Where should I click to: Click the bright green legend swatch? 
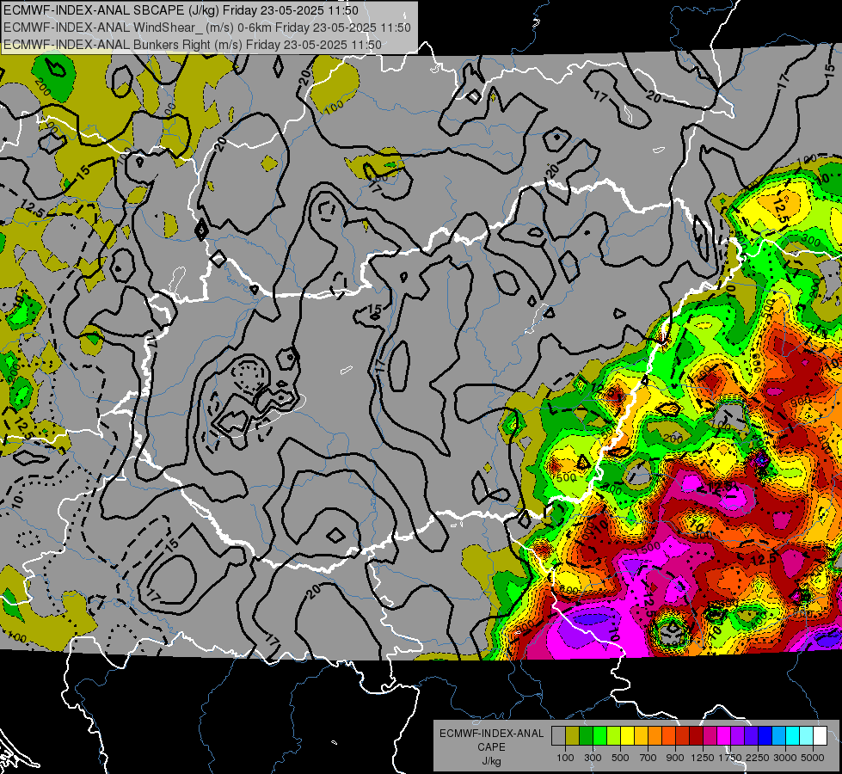tap(599, 736)
